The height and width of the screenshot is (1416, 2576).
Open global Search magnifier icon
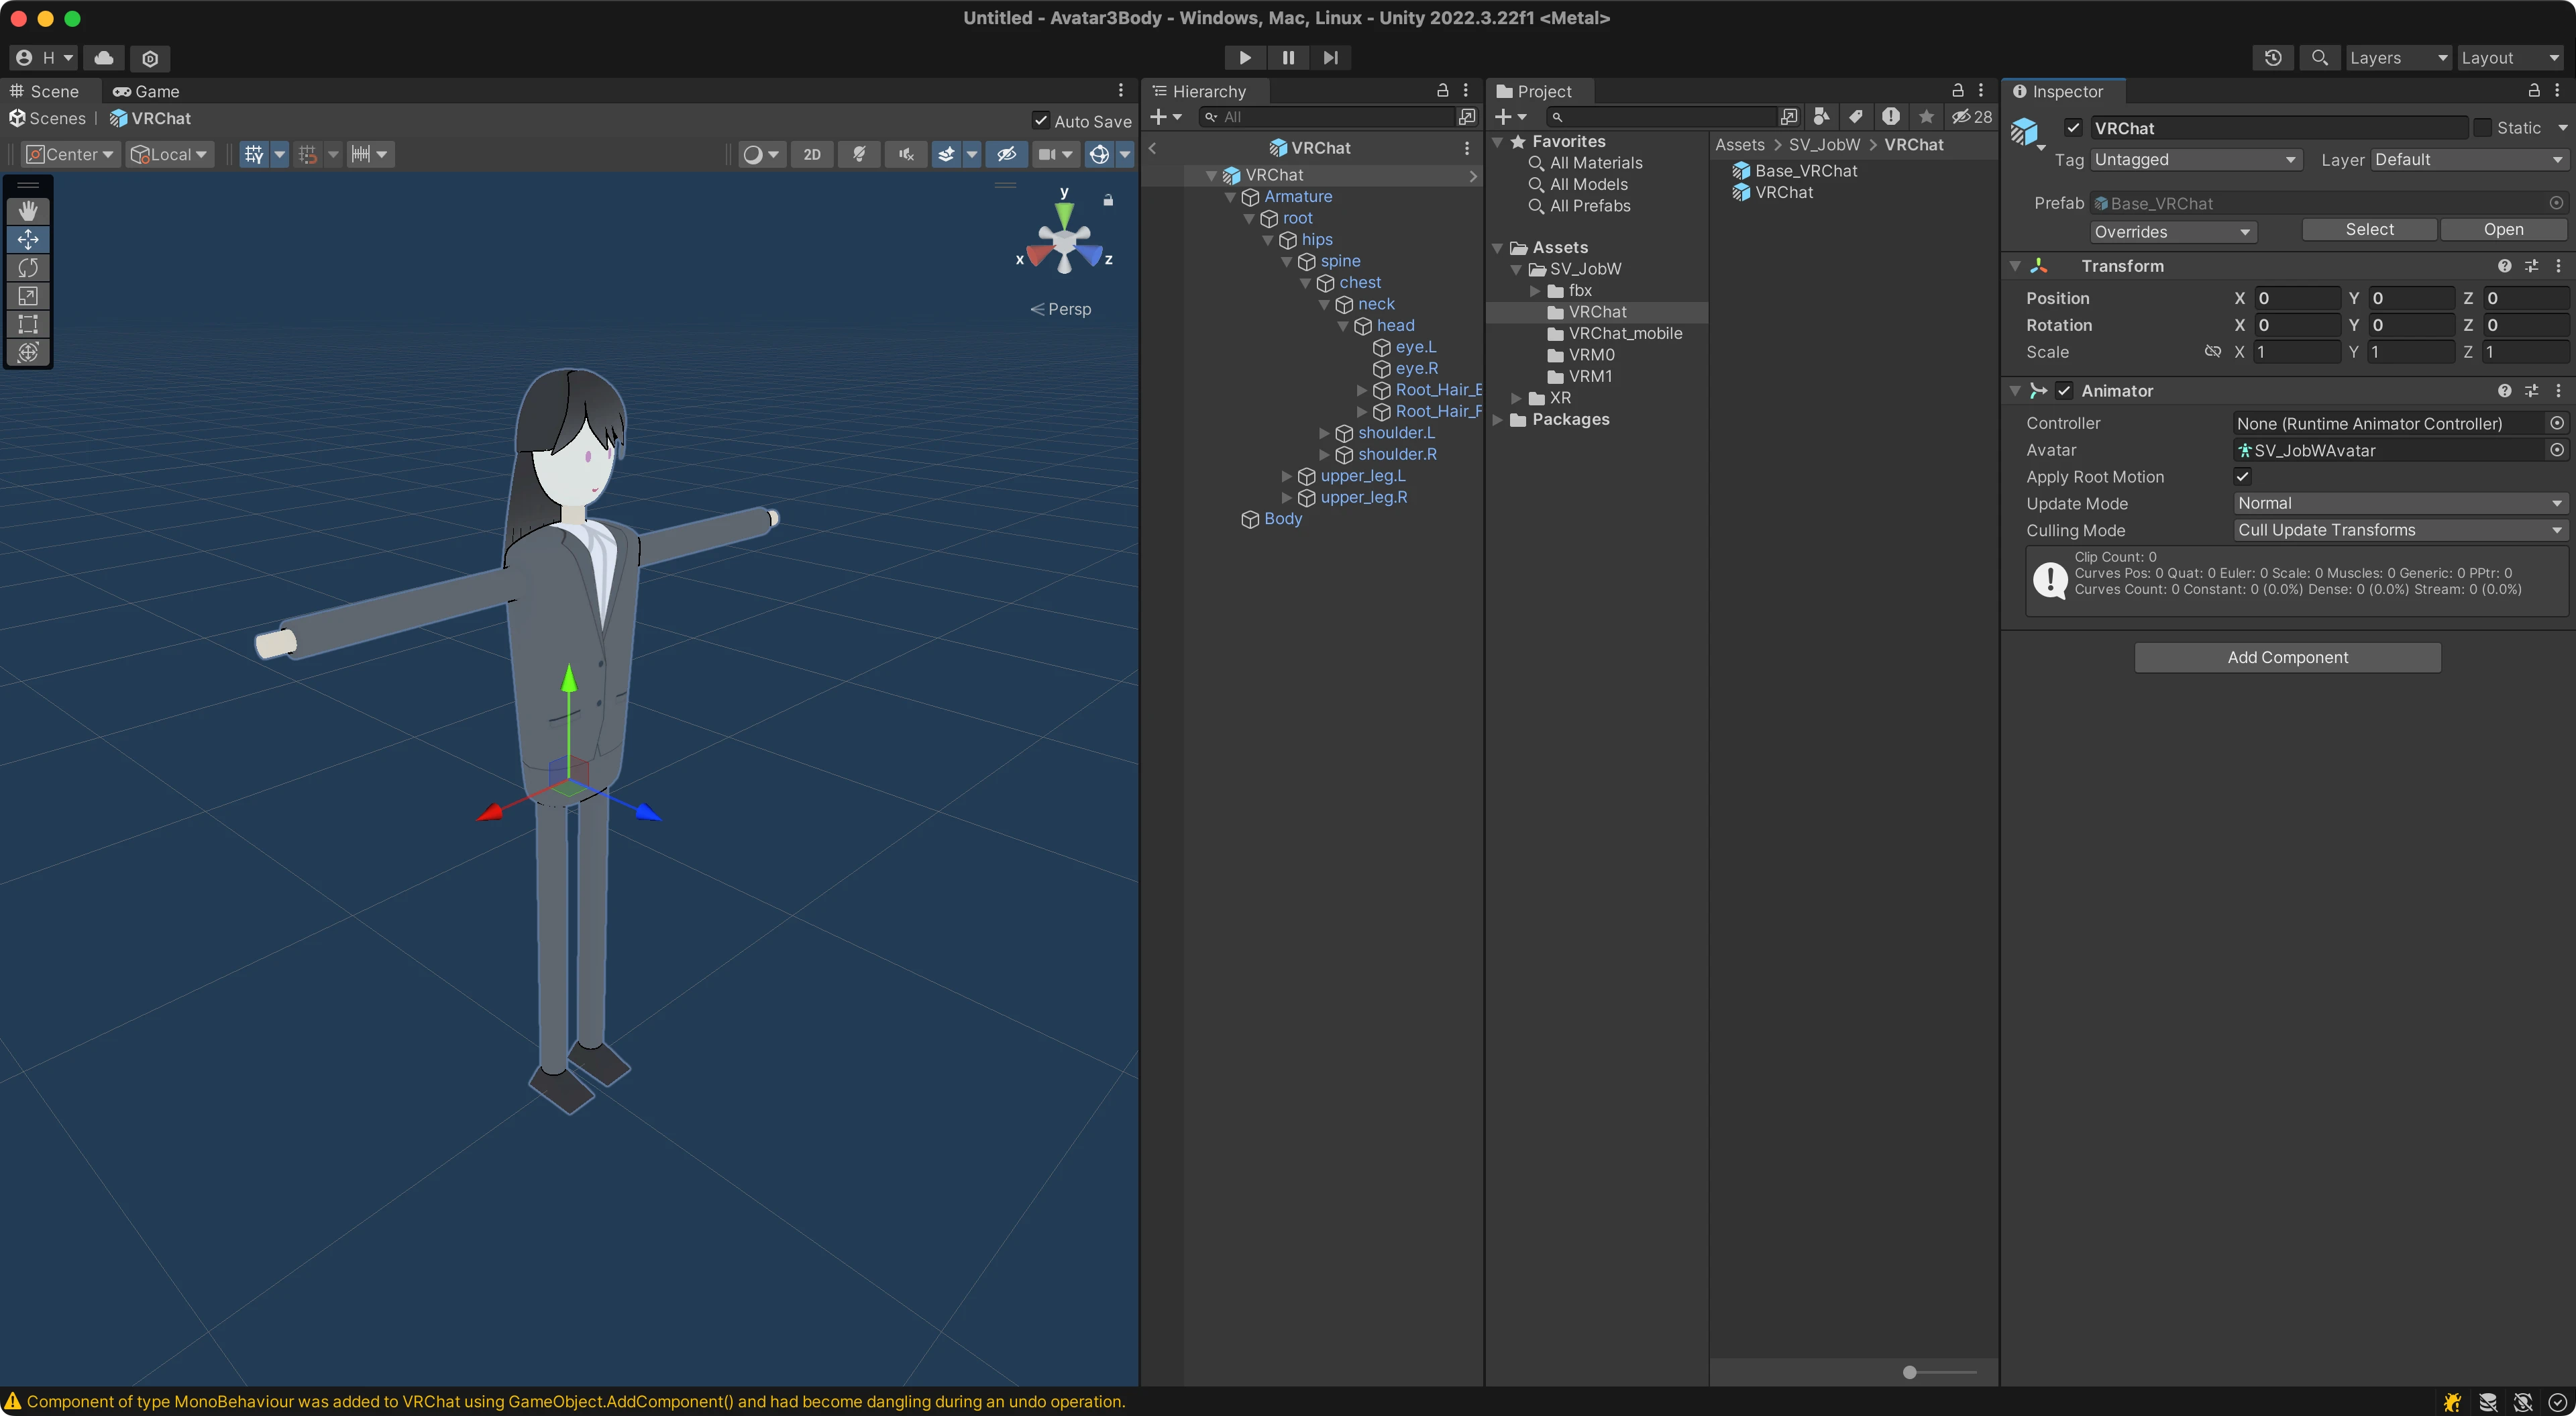click(2320, 58)
